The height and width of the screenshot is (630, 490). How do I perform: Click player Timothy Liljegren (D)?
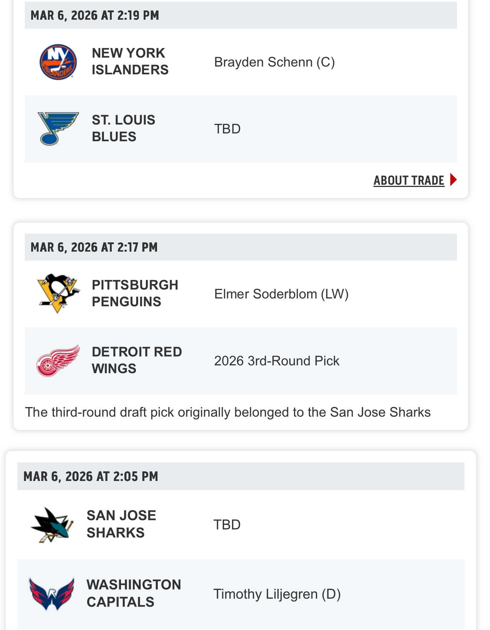click(x=277, y=594)
